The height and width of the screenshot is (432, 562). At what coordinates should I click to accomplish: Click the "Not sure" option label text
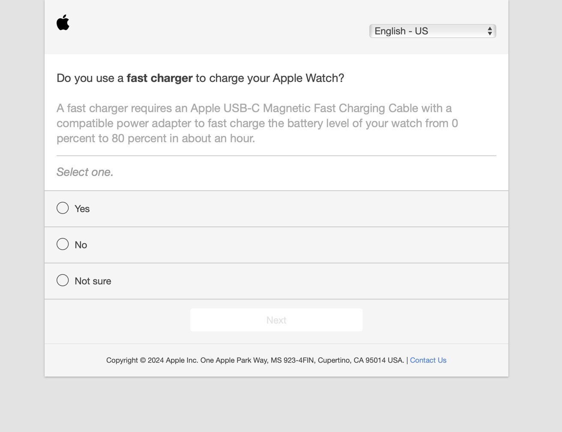[x=93, y=281]
